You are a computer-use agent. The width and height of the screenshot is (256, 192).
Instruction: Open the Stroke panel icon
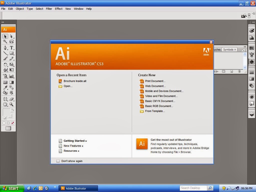251,72
